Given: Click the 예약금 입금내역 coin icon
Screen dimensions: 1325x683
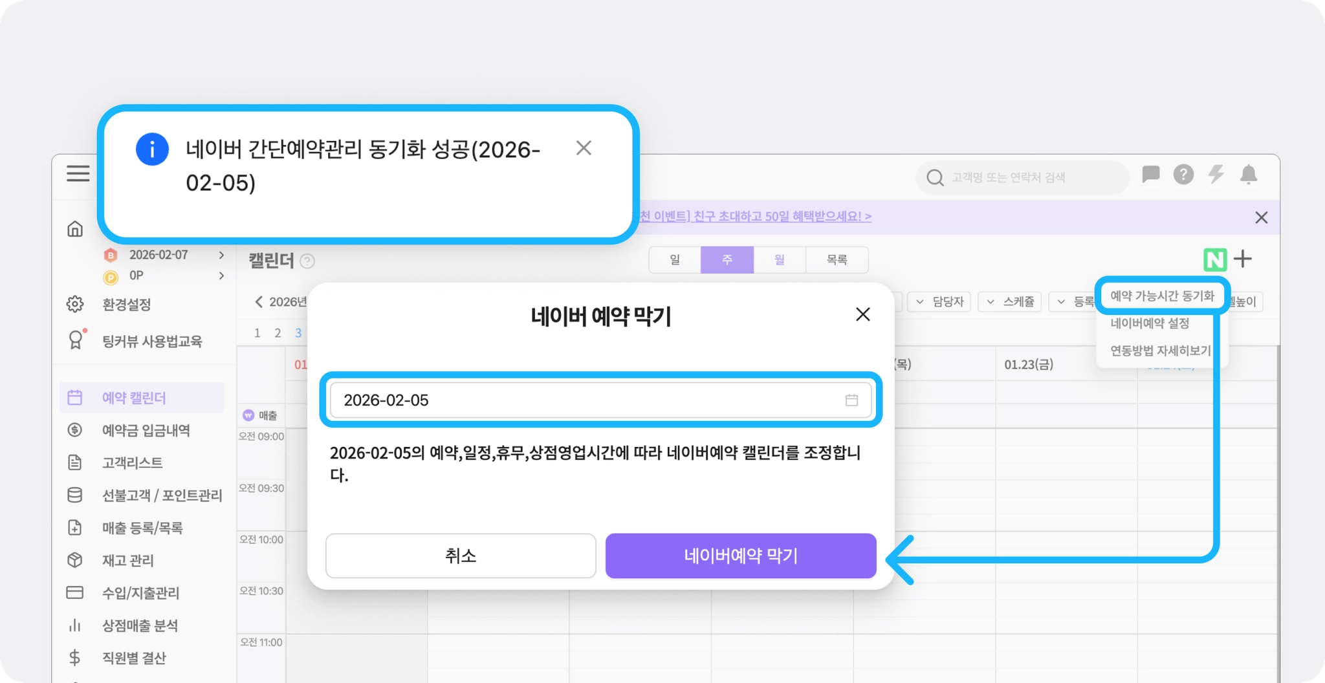Looking at the screenshot, I should point(75,429).
